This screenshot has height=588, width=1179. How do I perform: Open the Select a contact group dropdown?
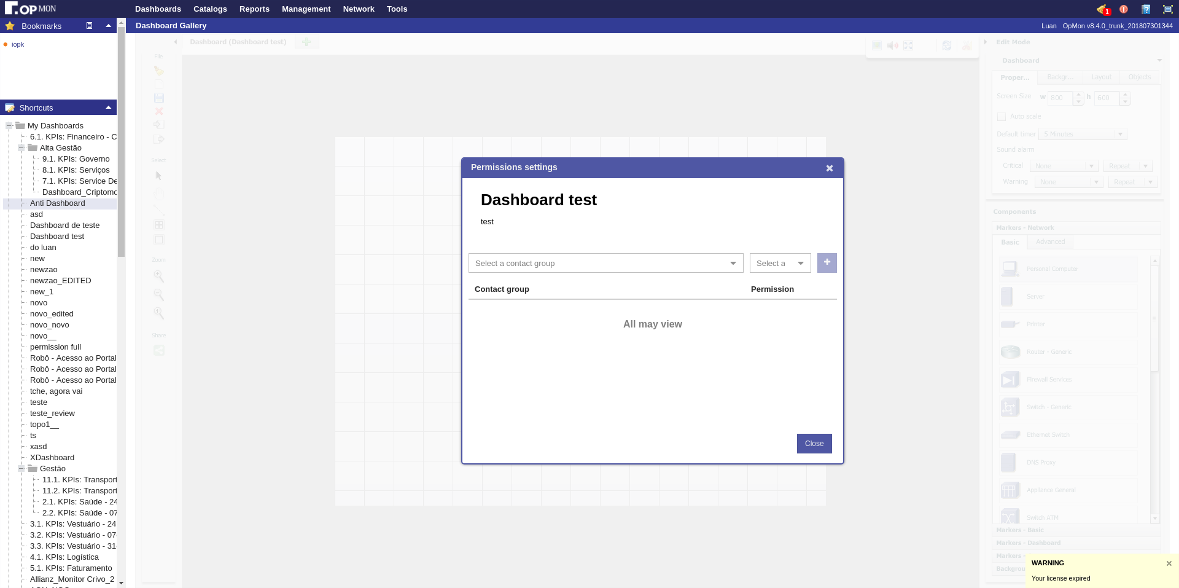coord(605,263)
